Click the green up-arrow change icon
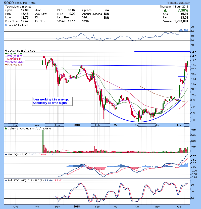Image resolution: width=201 pixels, height=209 pixels. pos(165,10)
